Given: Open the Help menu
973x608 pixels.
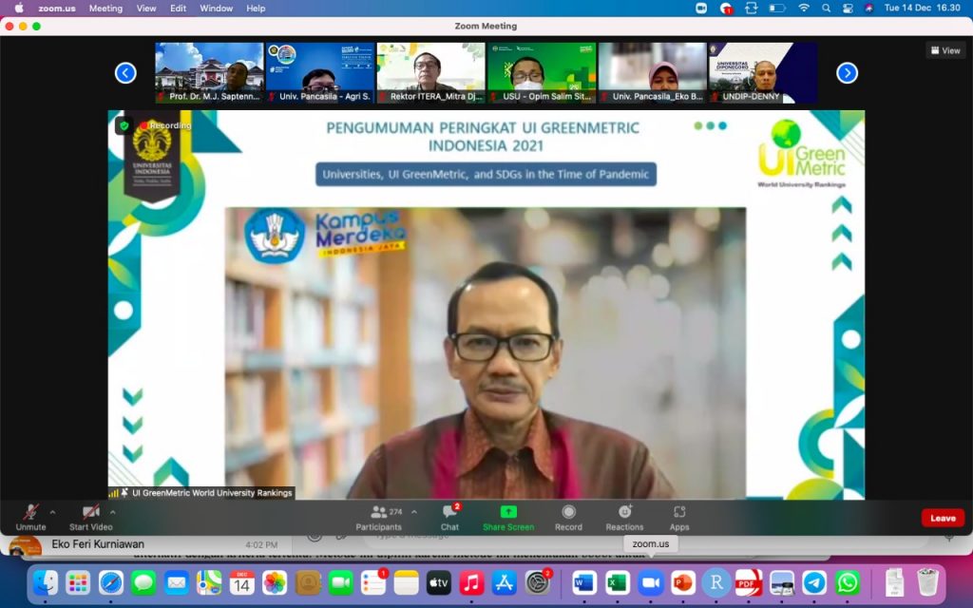Looking at the screenshot, I should click(256, 8).
